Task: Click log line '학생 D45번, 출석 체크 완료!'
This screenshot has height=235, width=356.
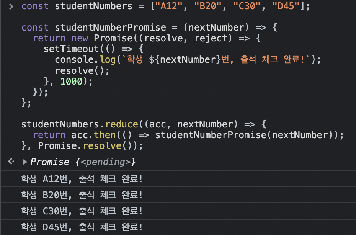Action: (82, 227)
